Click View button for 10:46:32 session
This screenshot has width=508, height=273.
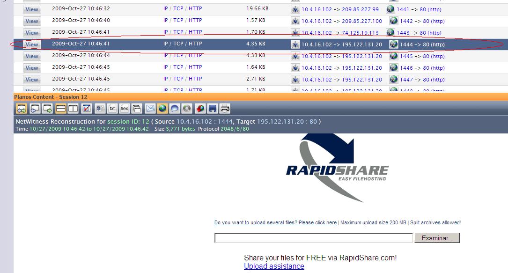(32, 9)
